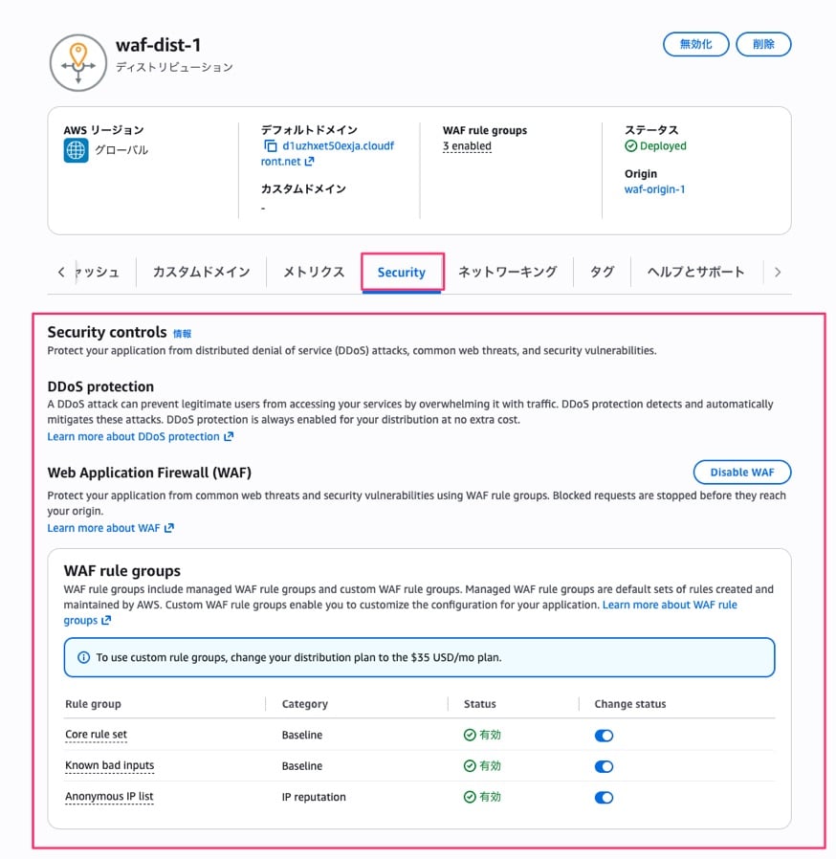Show previous tabs with left chevron

61,272
